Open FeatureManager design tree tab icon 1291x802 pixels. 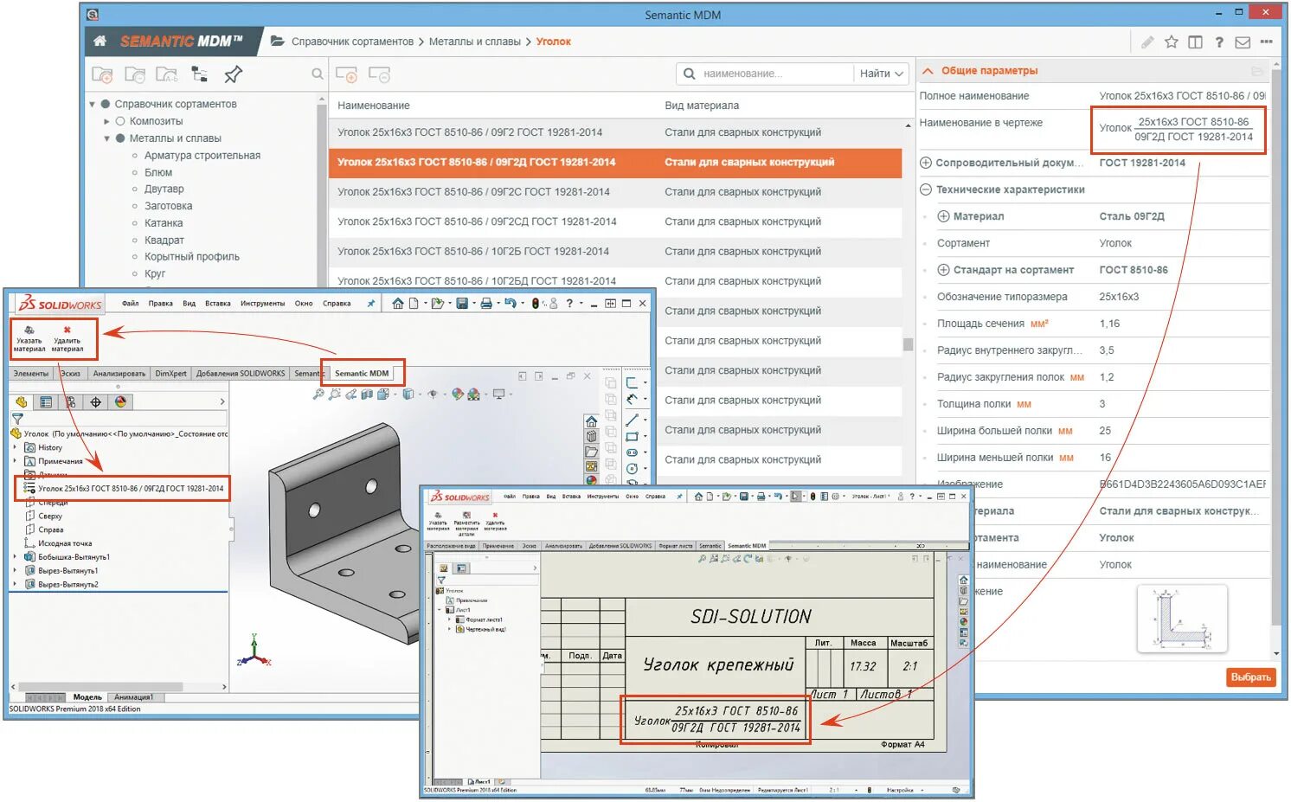click(22, 401)
